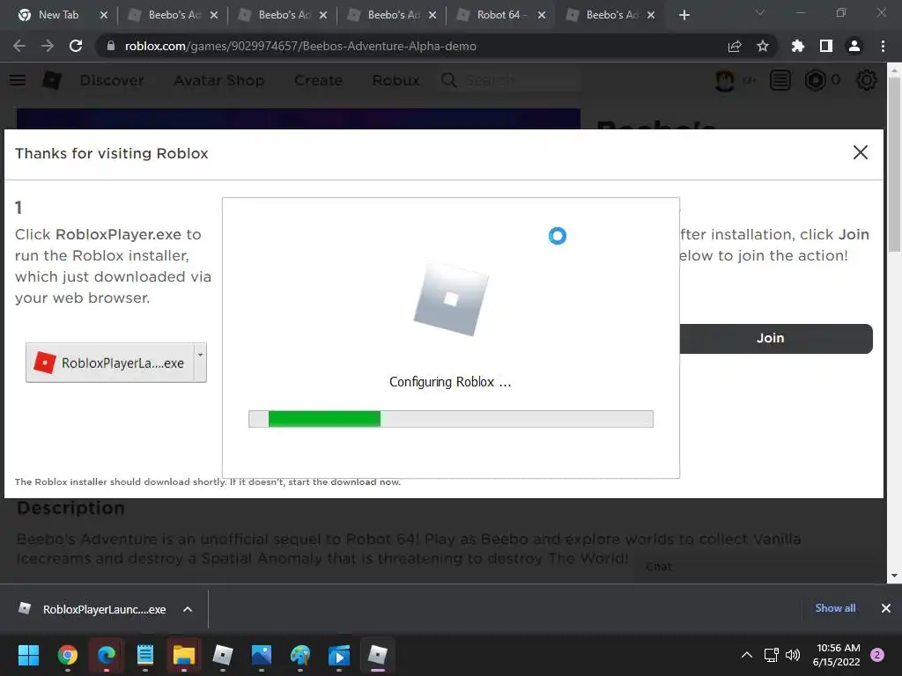The image size is (902, 676).
Task: Open the Roblox notifications list icon
Action: 780,80
